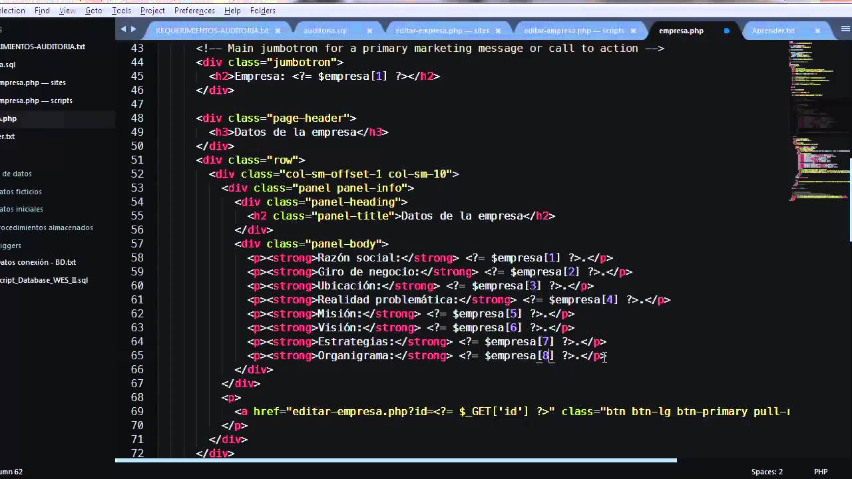Close the REQUERIMIENTOS-AUDITORIA.txt tab
This screenshot has height=479, width=852.
click(x=278, y=31)
